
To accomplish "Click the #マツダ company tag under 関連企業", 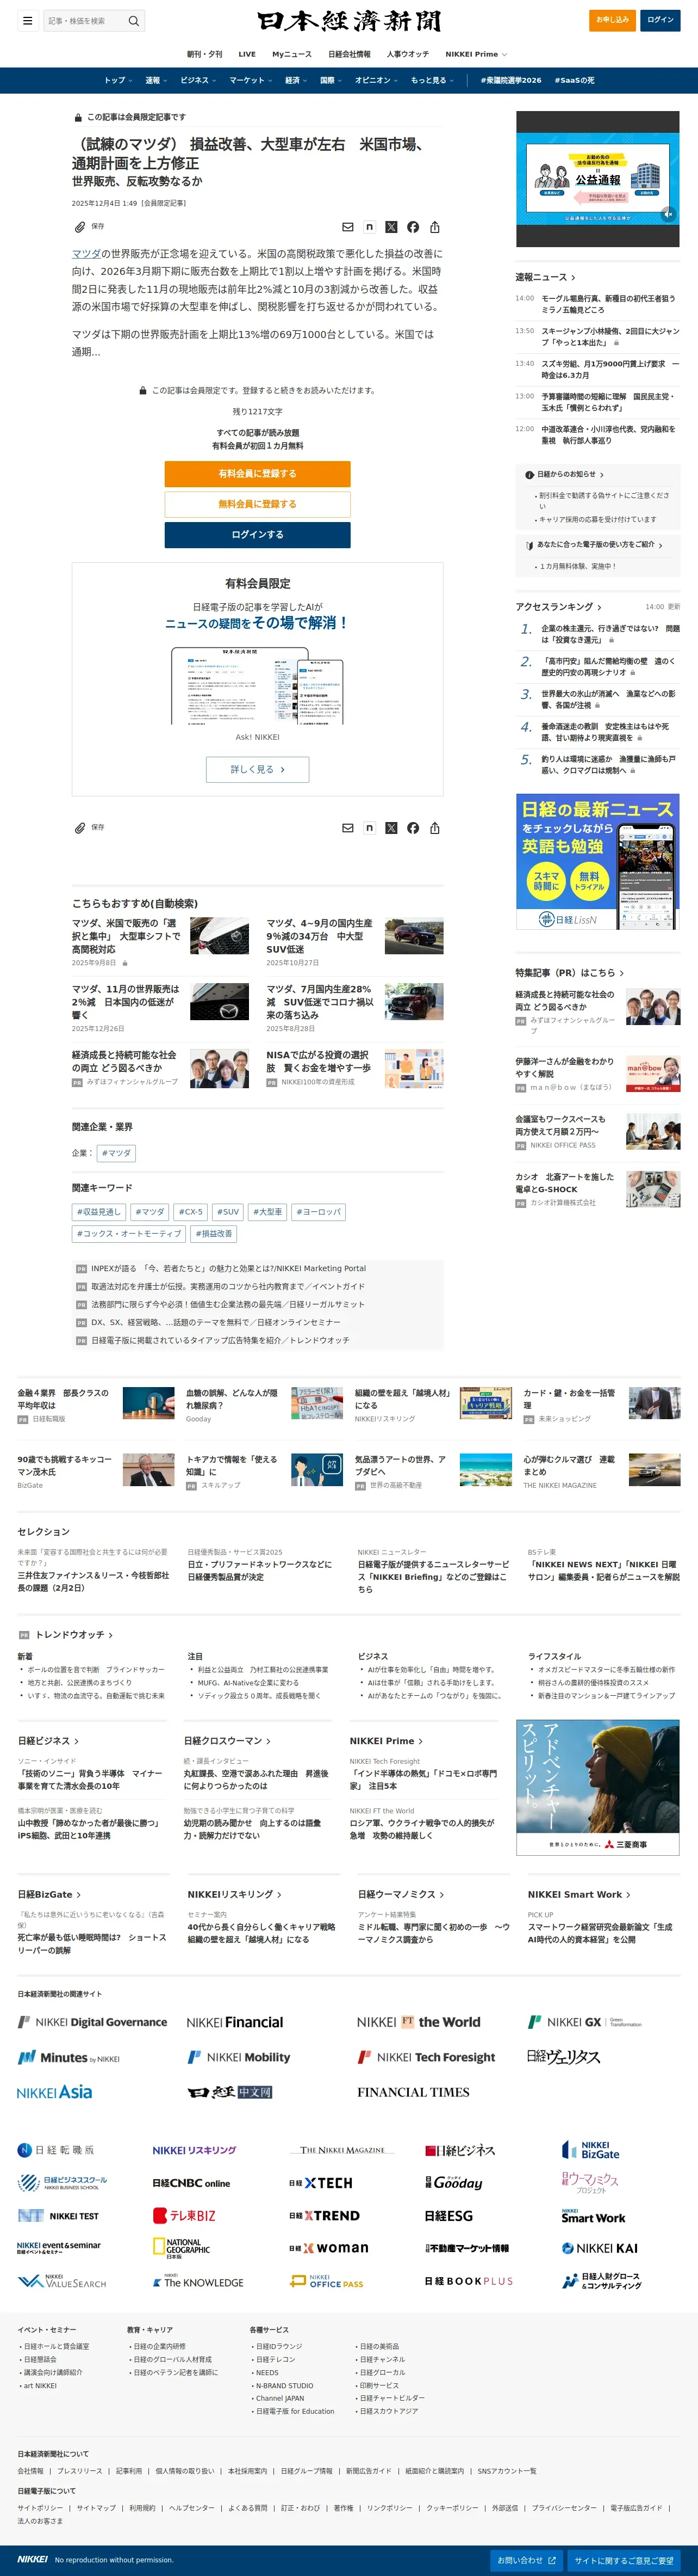I will pyautogui.click(x=116, y=1153).
